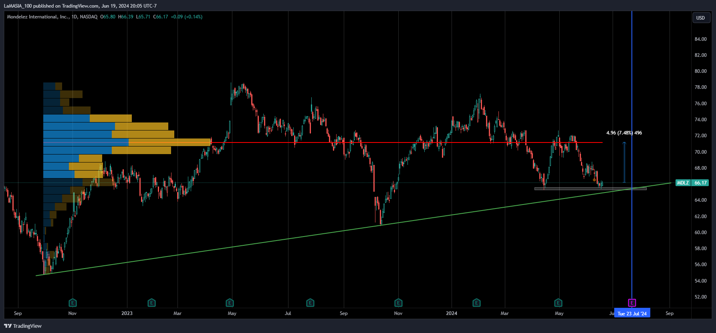
Task: Click the earnings E marker right of Jul 2023
Action: (310, 303)
